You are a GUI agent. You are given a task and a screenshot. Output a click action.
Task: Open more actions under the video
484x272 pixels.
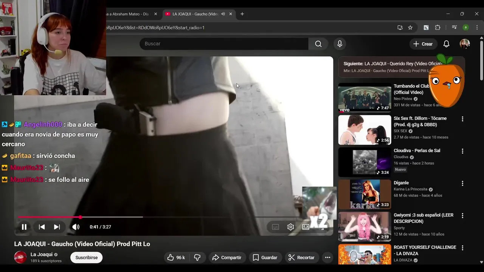[327, 258]
